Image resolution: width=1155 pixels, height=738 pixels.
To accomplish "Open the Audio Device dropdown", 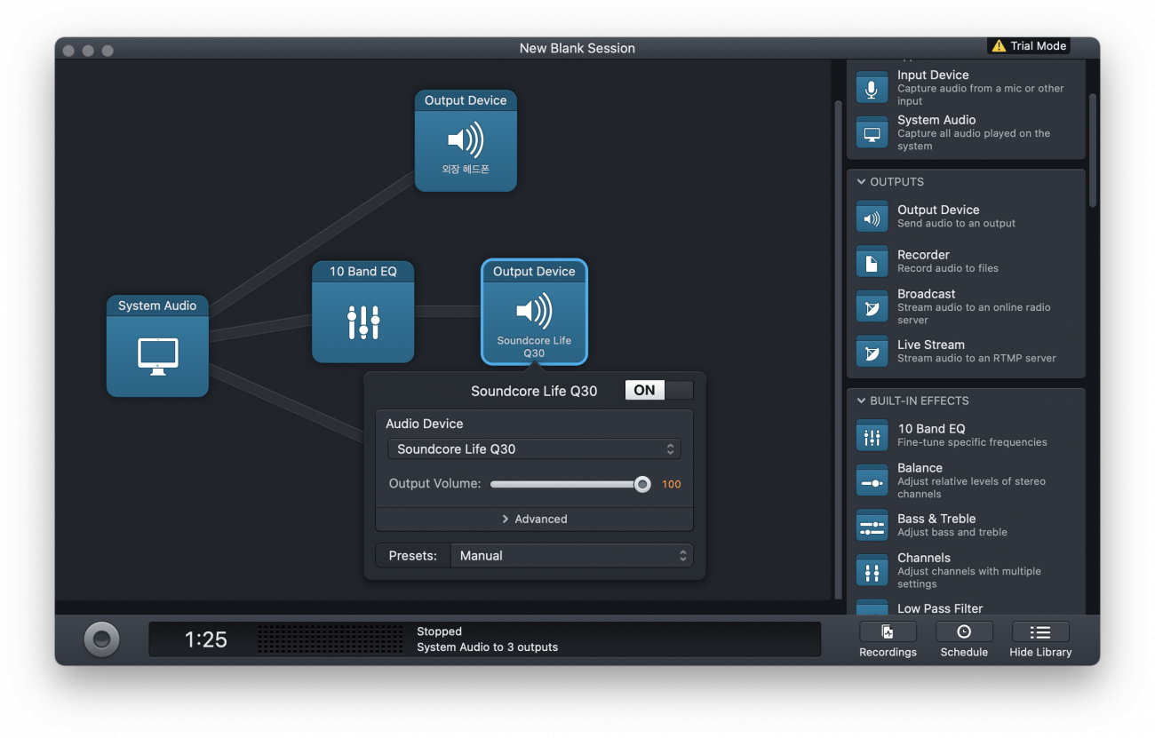I will pos(534,448).
